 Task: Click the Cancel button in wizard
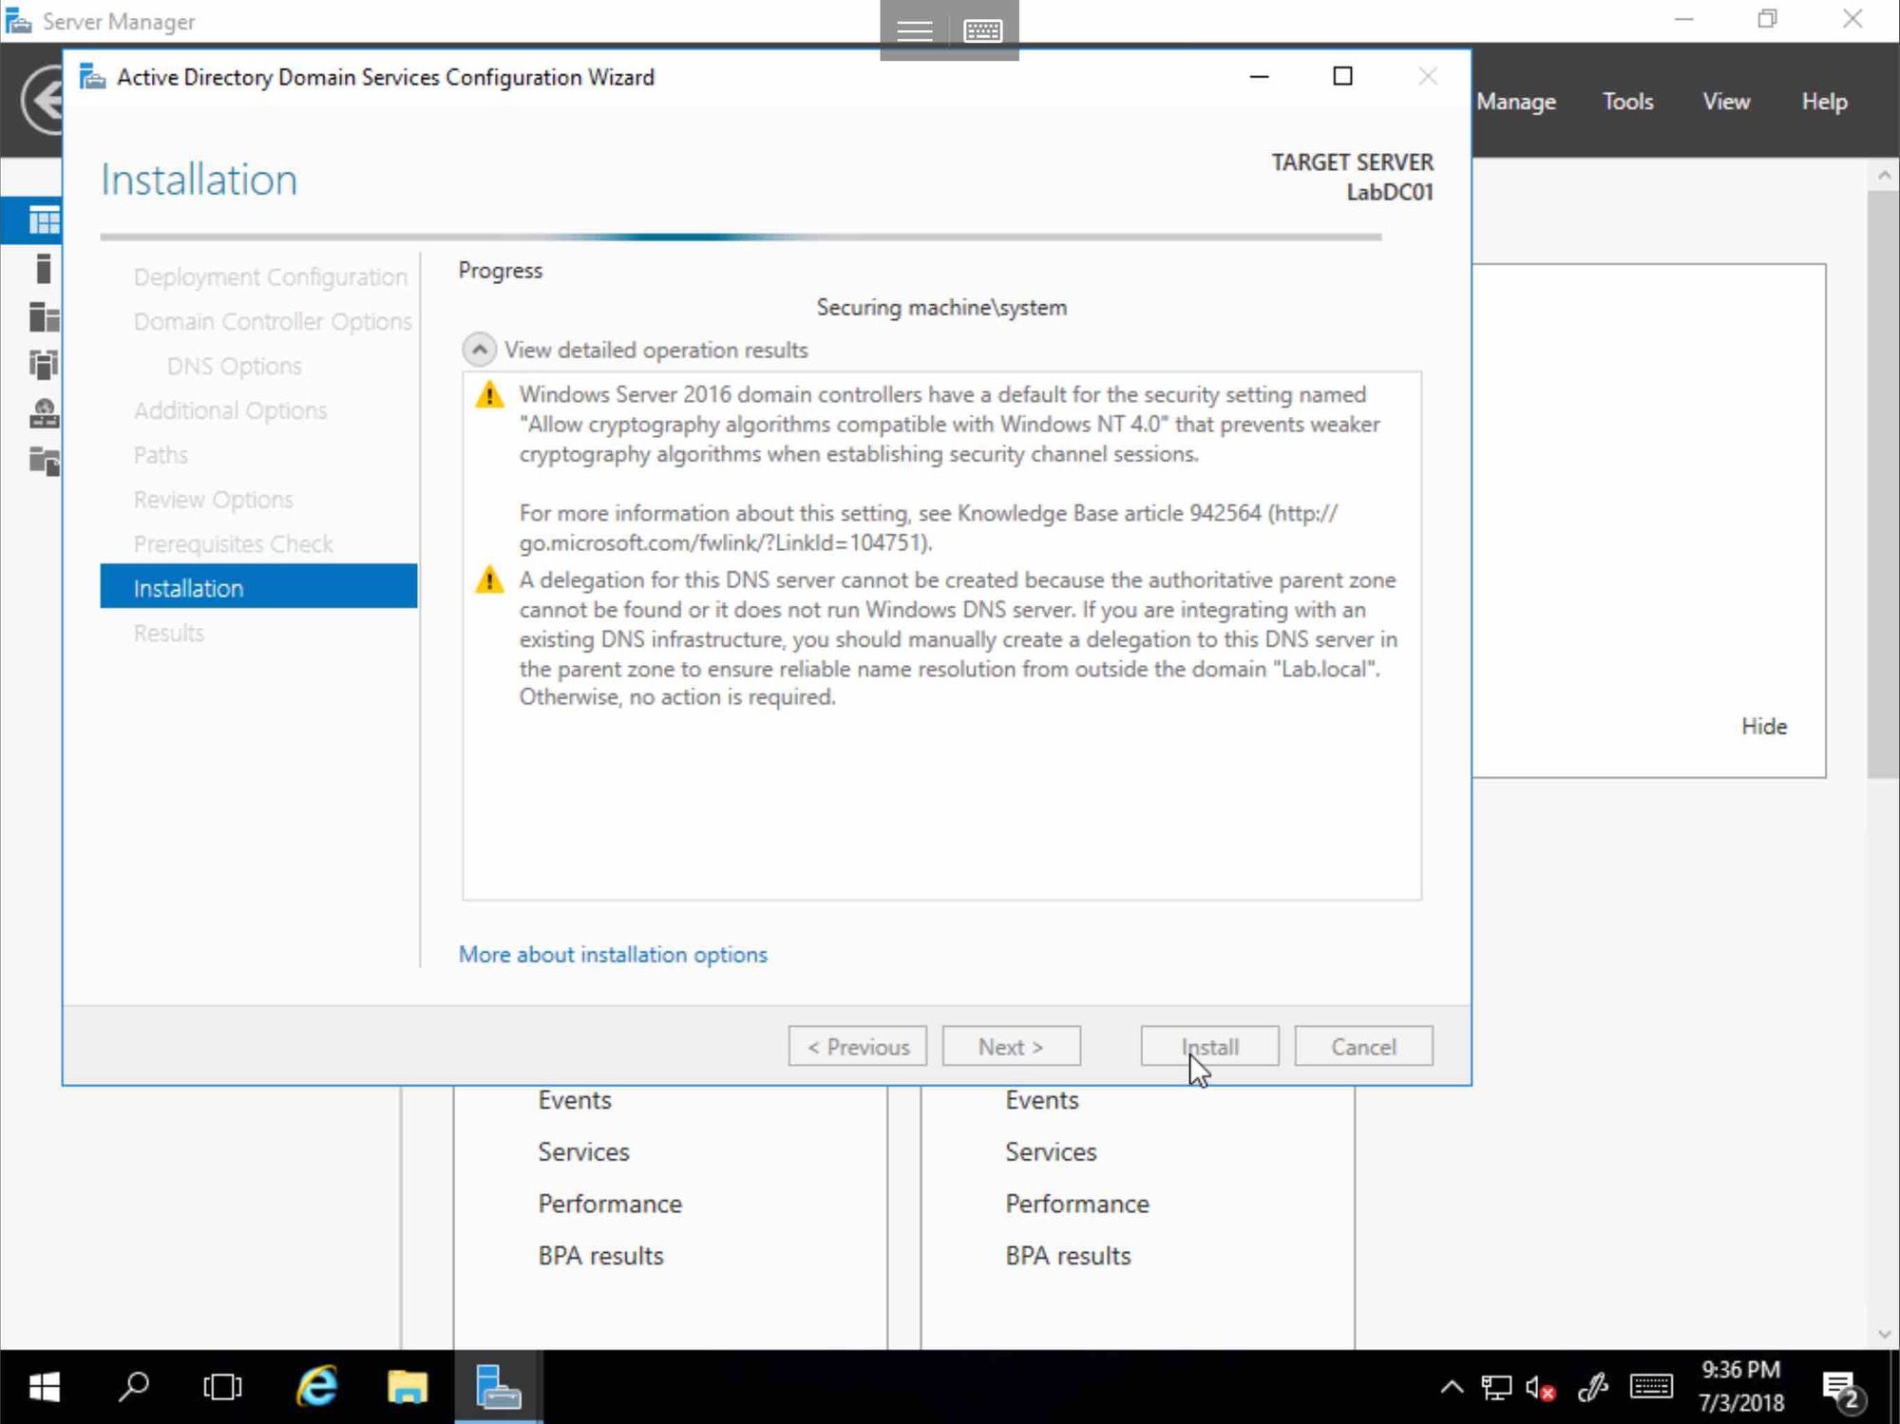click(x=1363, y=1046)
